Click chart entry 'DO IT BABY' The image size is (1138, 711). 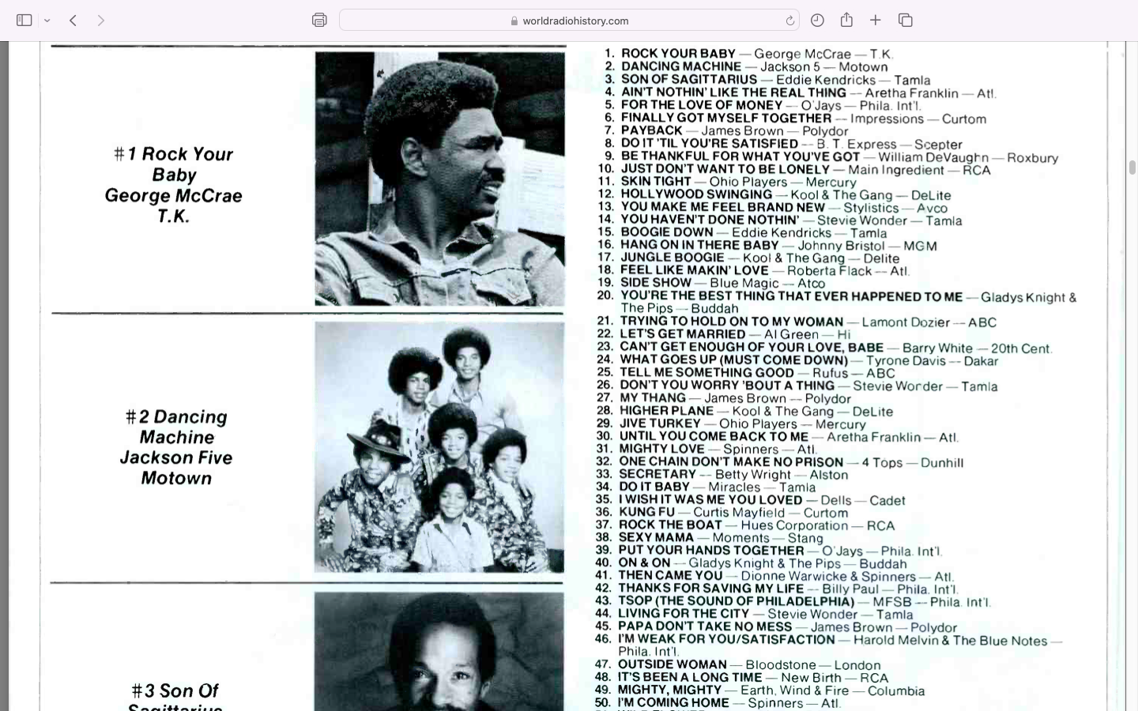tap(654, 487)
